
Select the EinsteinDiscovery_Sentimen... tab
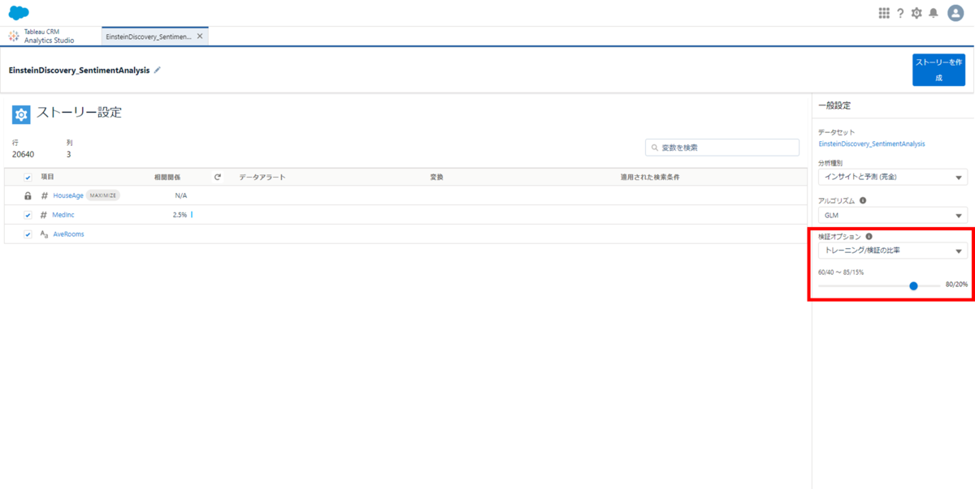(148, 36)
